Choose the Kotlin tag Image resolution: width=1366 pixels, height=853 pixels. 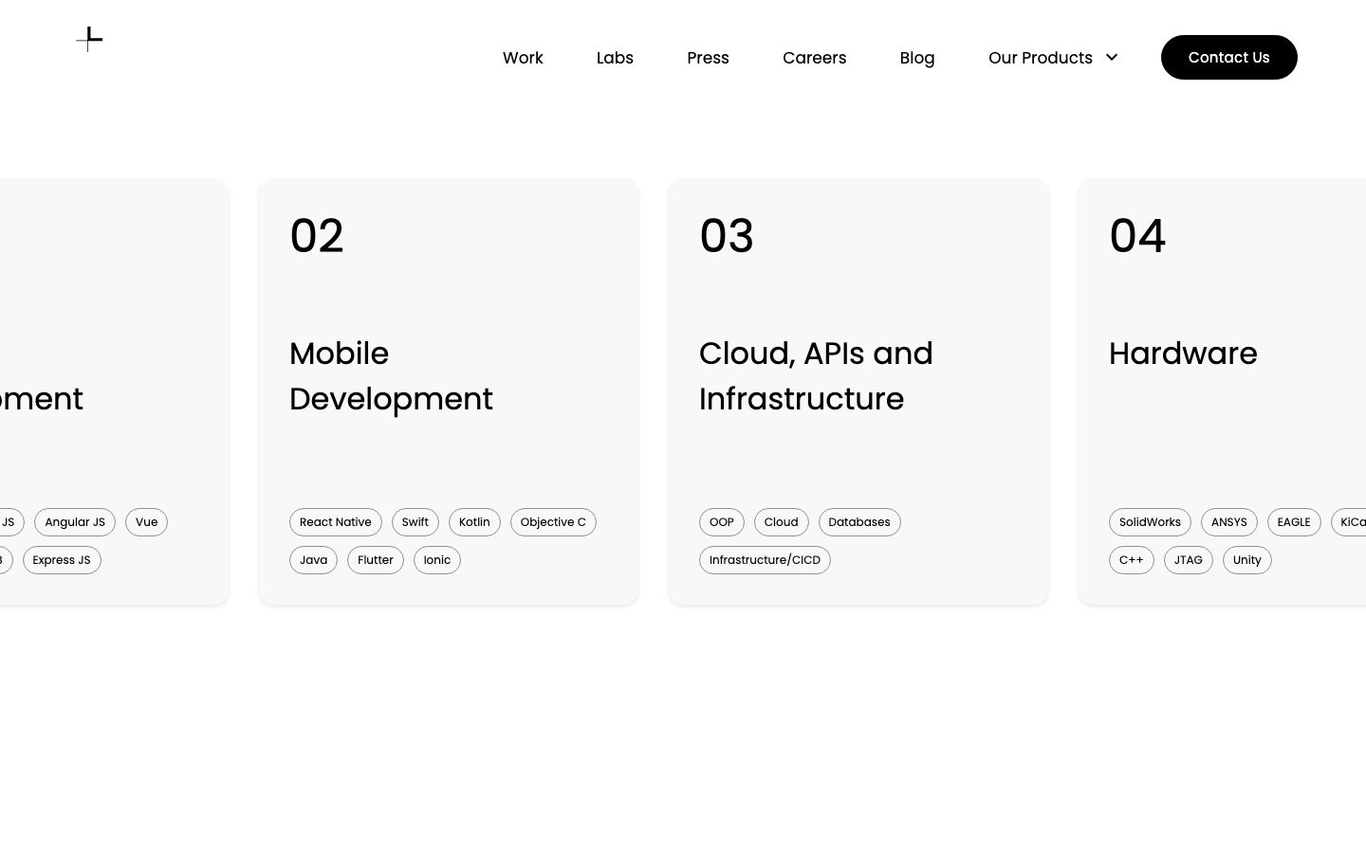pos(474,522)
